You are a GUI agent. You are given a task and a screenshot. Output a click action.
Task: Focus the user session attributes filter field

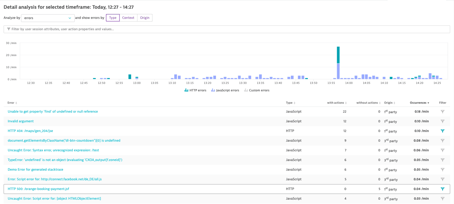pyautogui.click(x=227, y=29)
